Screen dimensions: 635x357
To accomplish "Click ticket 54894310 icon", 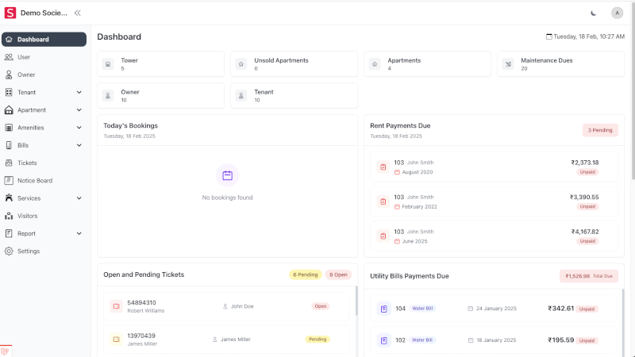I will click(115, 306).
